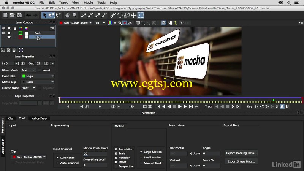Open the 1:1 zoom level dropdown
304x171 pixels.
pyautogui.click(x=100, y=23)
